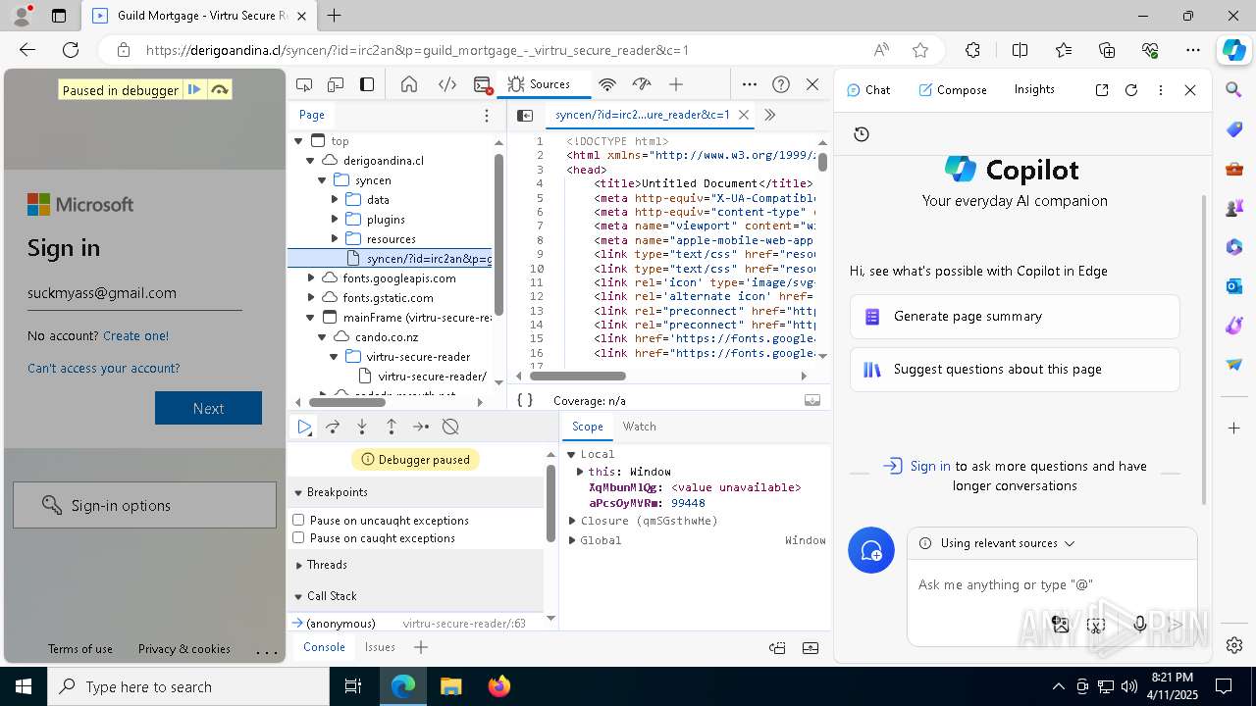Open Customize and control DevTools menu
1256x706 pixels.
pyautogui.click(x=749, y=84)
